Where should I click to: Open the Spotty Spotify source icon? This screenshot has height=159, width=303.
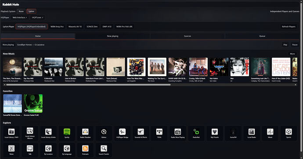[67, 132]
